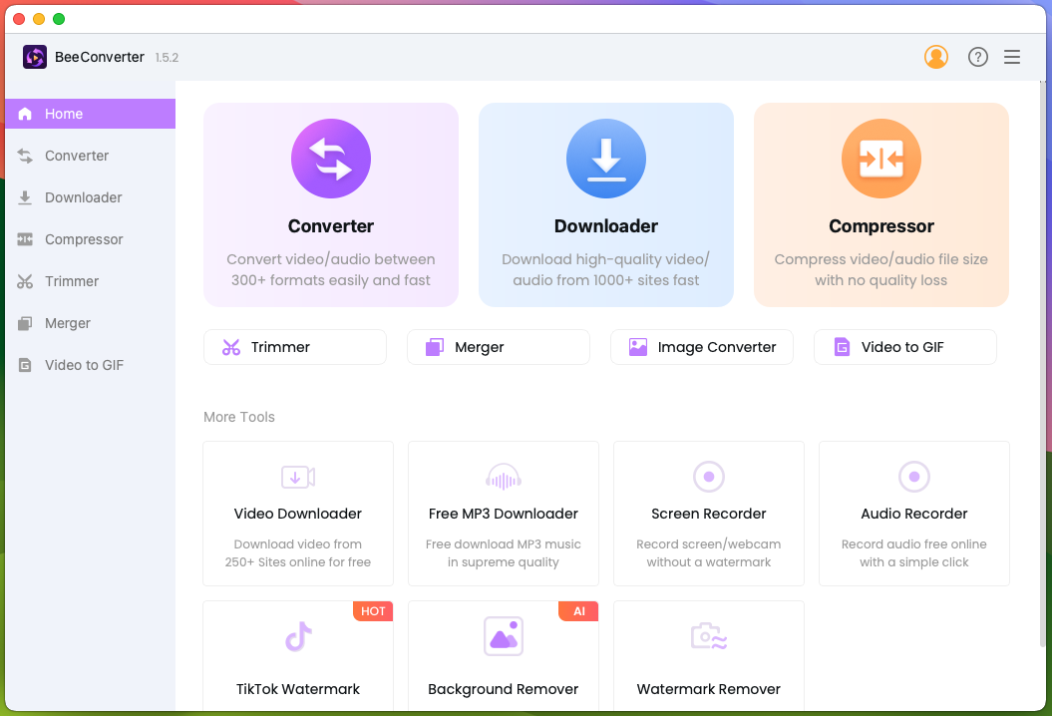Viewport: 1052px width, 716px height.
Task: Click the Merger button below cards
Action: tap(499, 347)
